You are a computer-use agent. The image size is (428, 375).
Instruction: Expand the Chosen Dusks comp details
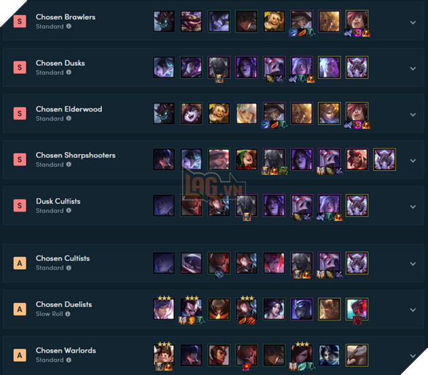pos(413,68)
